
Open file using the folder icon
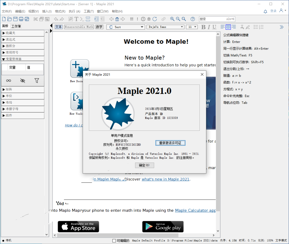(x=10, y=19)
